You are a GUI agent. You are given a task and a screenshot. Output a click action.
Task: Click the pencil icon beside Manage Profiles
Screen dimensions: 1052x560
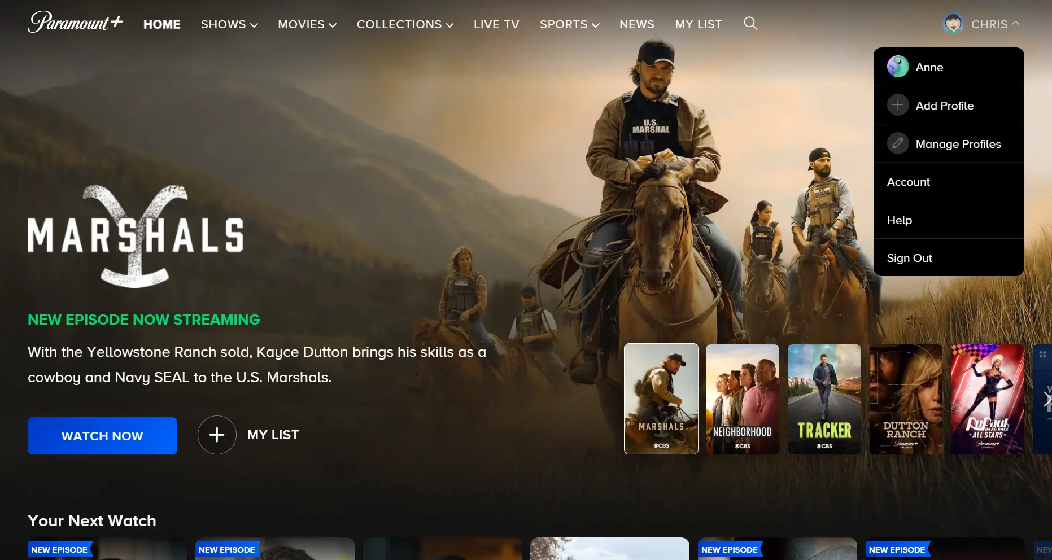[898, 143]
